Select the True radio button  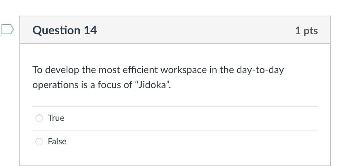[39, 118]
